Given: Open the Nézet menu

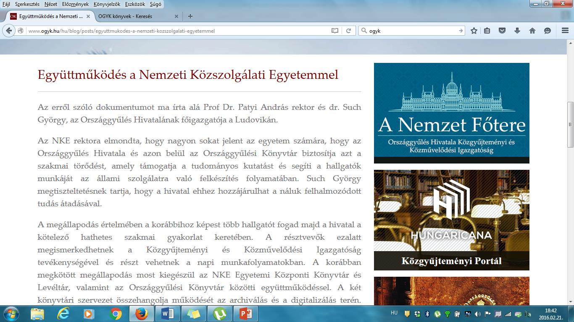Looking at the screenshot, I should [50, 4].
